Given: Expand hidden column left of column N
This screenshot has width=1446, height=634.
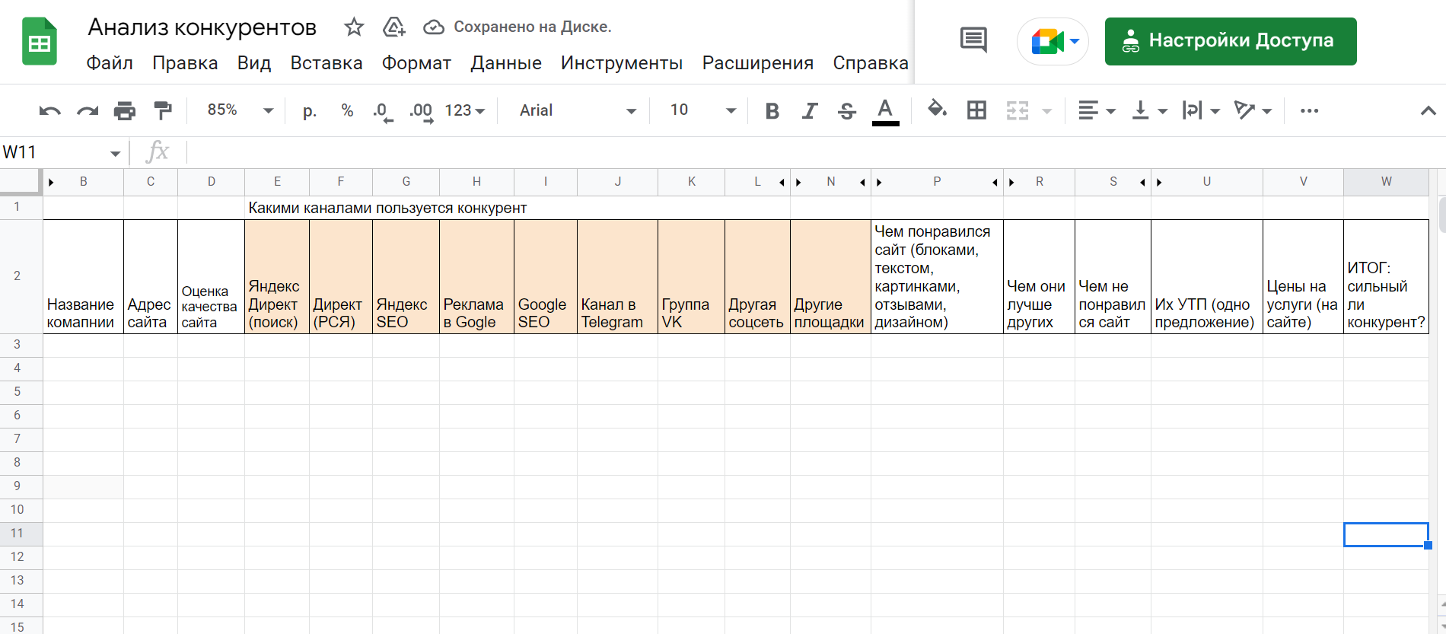Looking at the screenshot, I should click(x=799, y=183).
